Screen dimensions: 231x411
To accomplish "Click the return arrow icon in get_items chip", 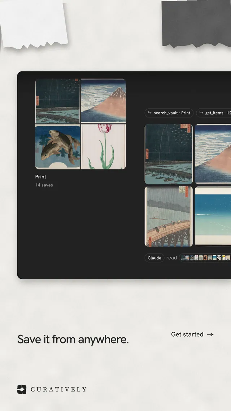I will (201, 113).
